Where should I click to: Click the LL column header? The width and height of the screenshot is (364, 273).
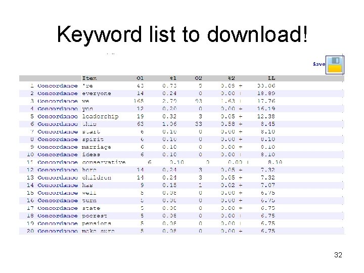[271, 78]
